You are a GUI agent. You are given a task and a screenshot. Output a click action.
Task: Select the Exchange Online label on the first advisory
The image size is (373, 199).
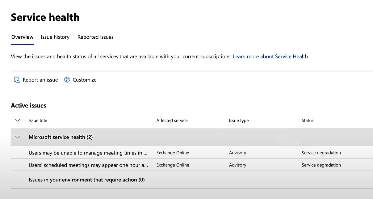pos(173,152)
